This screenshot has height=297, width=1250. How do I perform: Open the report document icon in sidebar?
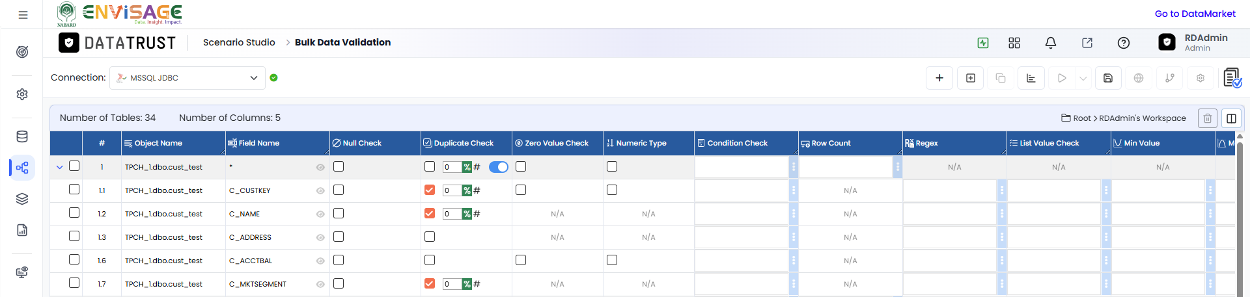tap(22, 230)
